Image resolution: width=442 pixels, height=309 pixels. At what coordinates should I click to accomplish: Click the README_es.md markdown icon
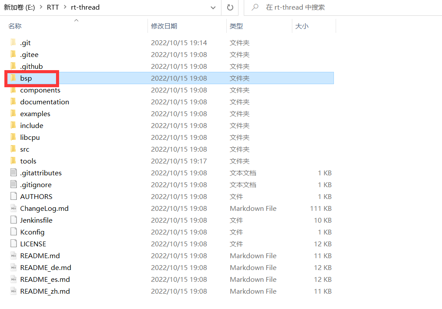(13, 279)
